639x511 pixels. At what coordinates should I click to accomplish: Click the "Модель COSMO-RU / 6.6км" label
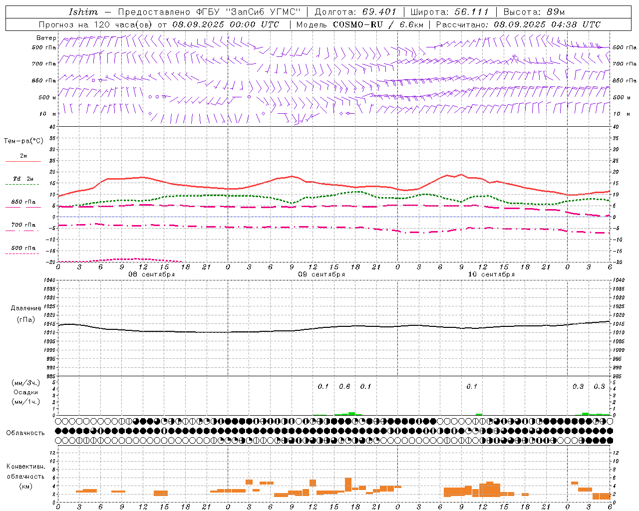coord(360,24)
